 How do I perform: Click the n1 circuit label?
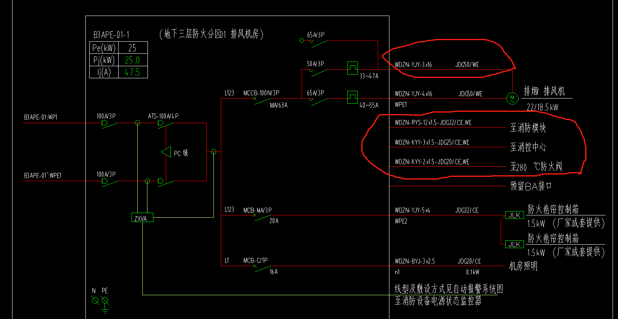[397, 272]
